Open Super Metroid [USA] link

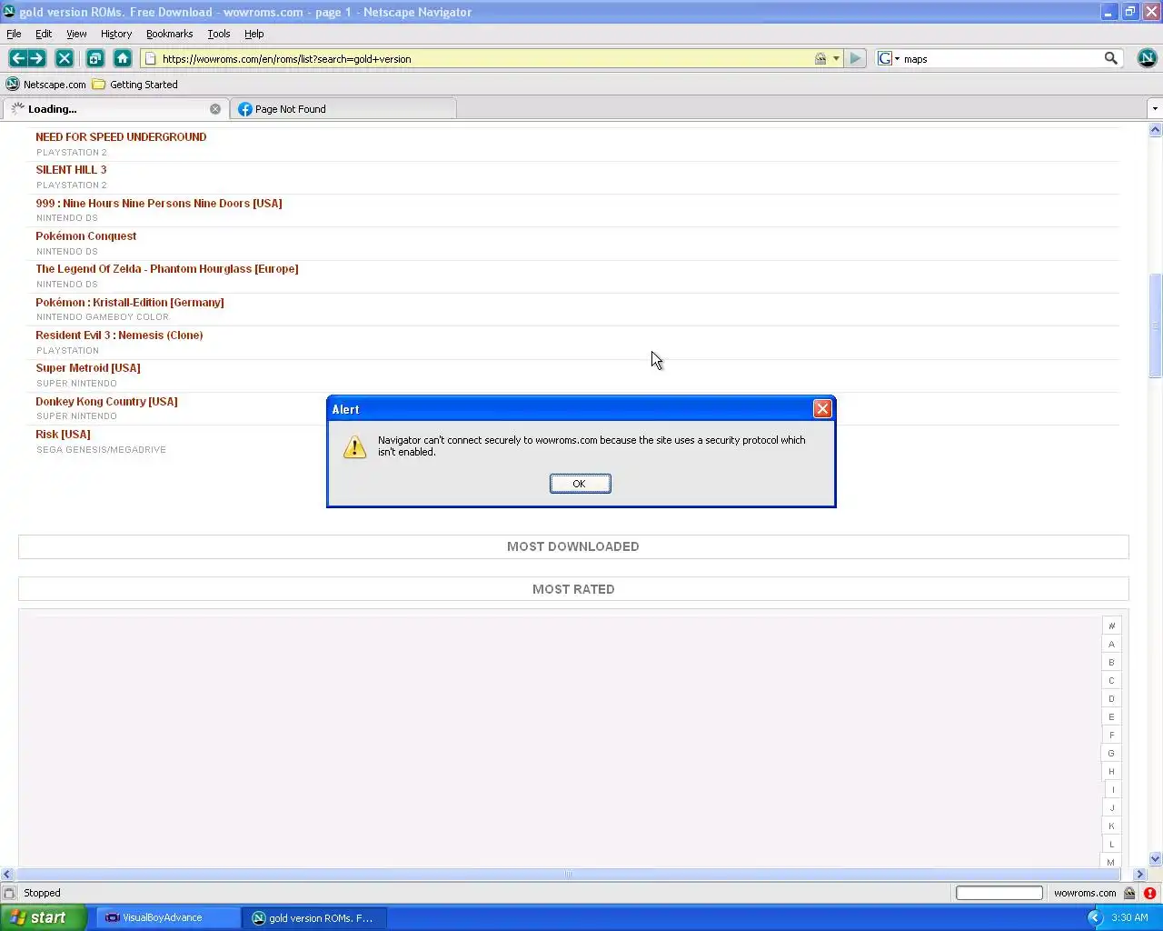click(x=88, y=368)
